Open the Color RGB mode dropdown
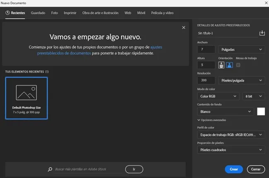This screenshot has height=178, width=269. tap(218, 96)
